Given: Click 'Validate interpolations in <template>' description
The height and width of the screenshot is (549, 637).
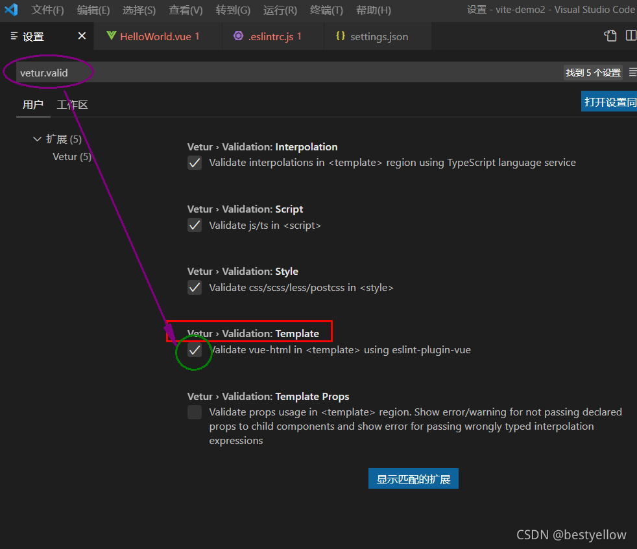Looking at the screenshot, I should click(392, 163).
